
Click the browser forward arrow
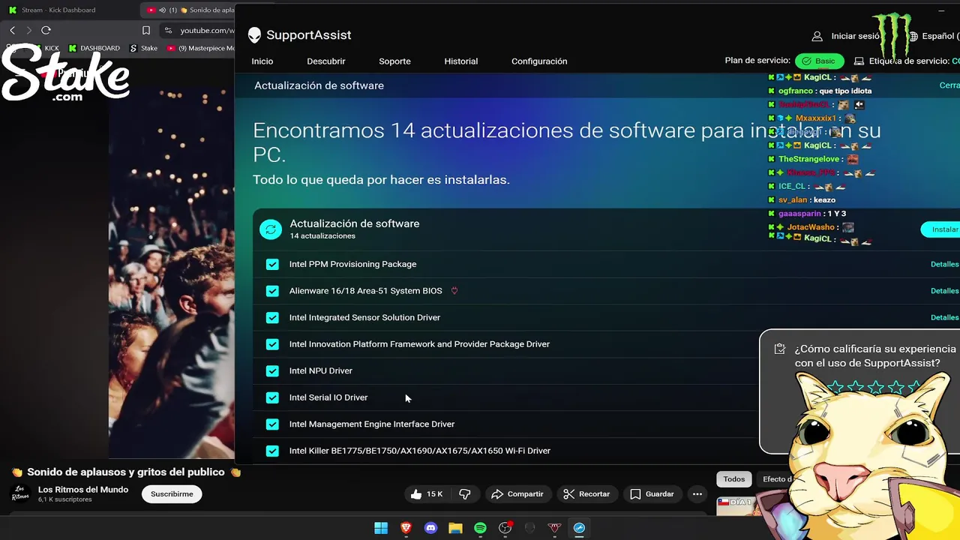28,30
